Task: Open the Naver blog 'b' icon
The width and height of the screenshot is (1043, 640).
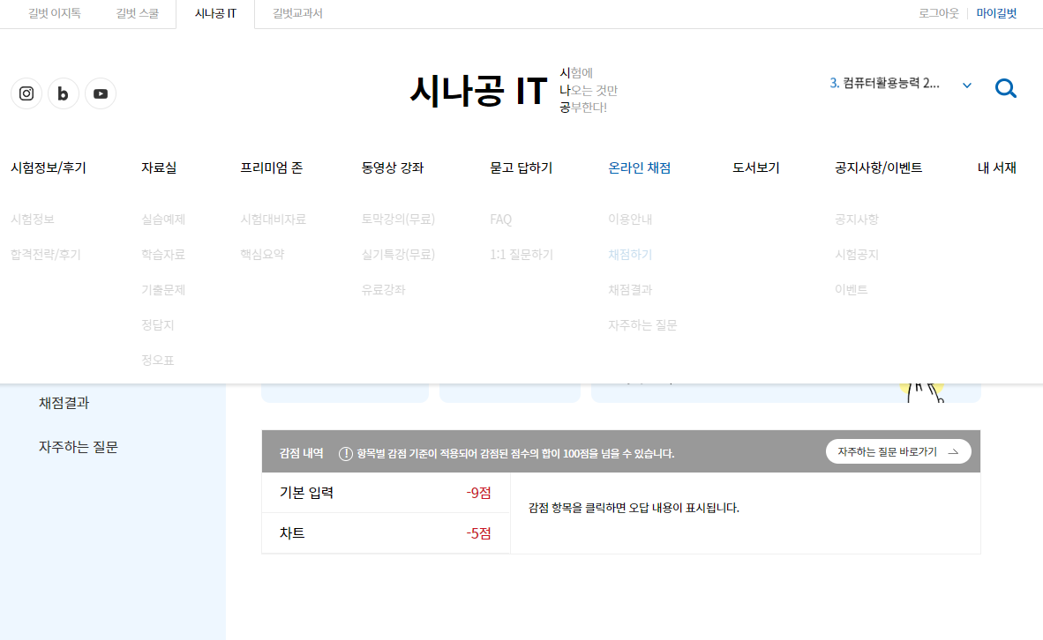Action: [x=64, y=93]
